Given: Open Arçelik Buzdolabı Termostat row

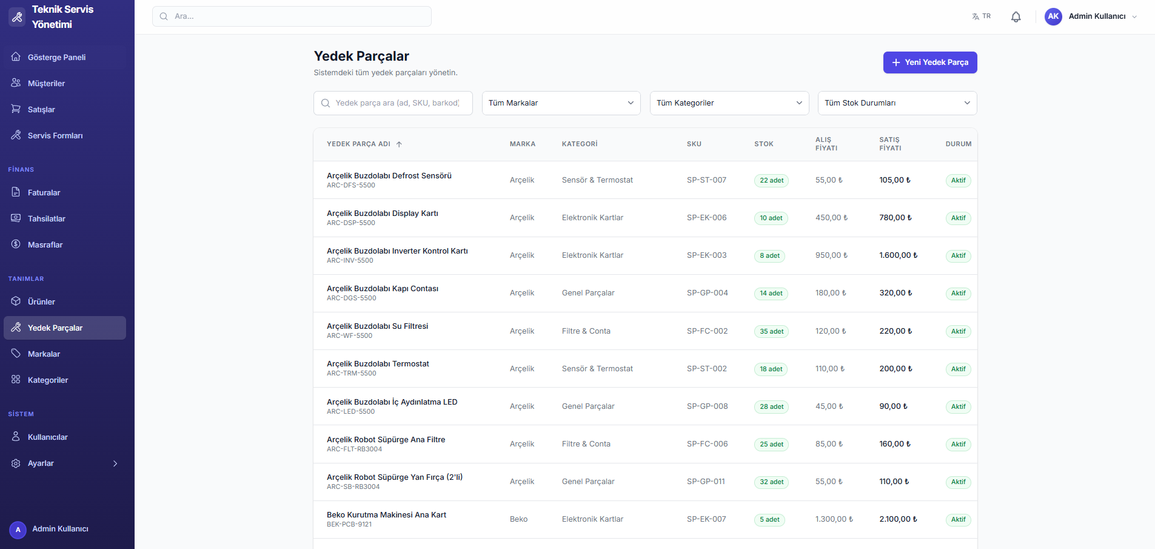Looking at the screenshot, I should 378,364.
